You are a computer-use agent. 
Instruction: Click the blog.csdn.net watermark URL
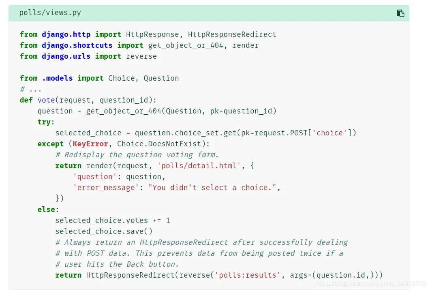tap(371, 284)
